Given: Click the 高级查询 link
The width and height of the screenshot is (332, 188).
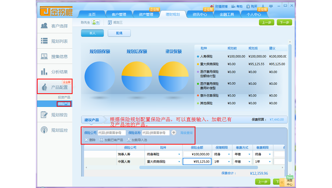Looking at the screenshot, I should (186, 133).
